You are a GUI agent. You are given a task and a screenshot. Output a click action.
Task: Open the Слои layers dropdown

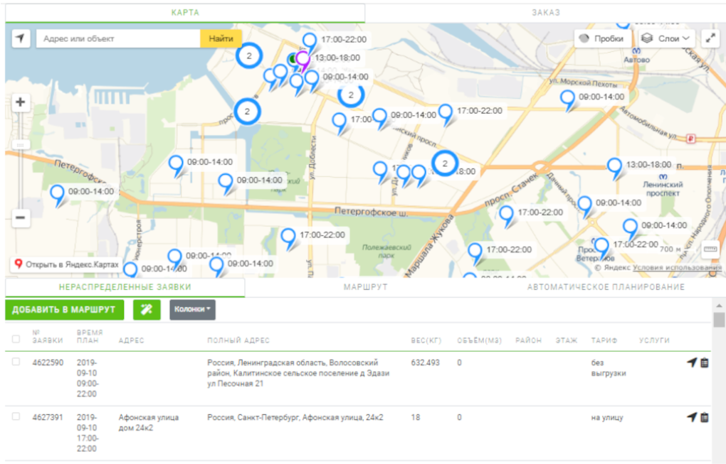click(x=667, y=38)
